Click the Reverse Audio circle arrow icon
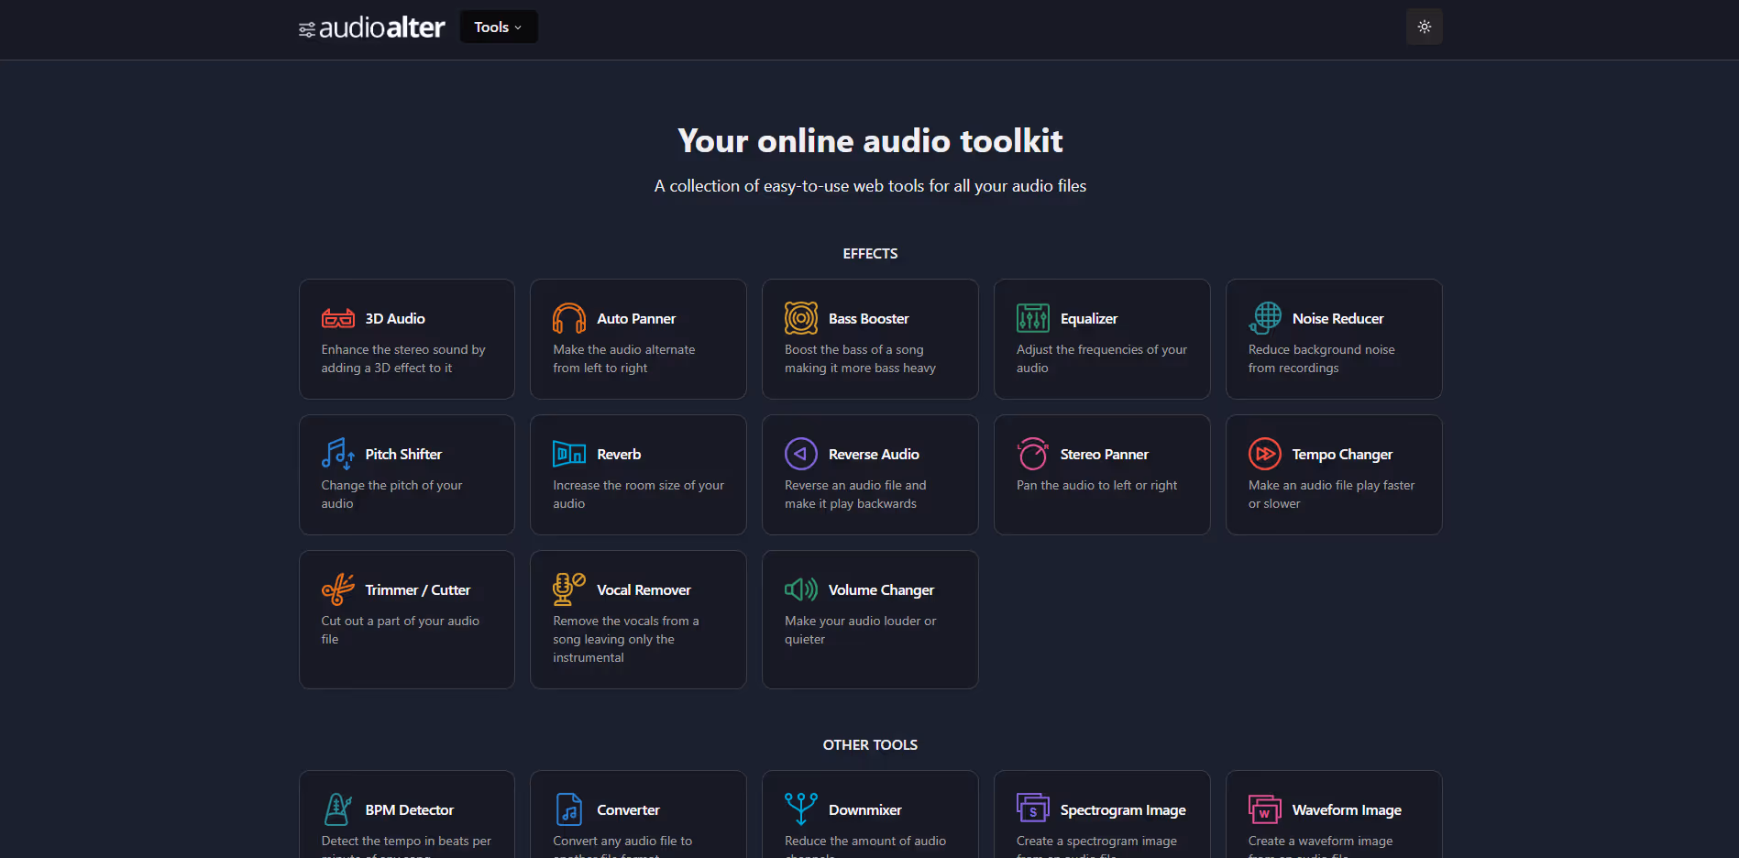Screen dimensions: 1739x858 801,454
